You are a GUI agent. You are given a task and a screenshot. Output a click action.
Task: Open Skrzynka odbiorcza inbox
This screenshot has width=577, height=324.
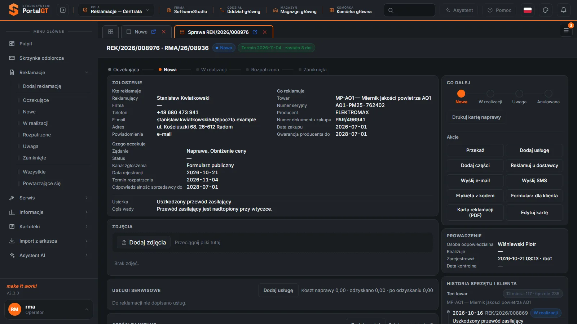pos(49,58)
